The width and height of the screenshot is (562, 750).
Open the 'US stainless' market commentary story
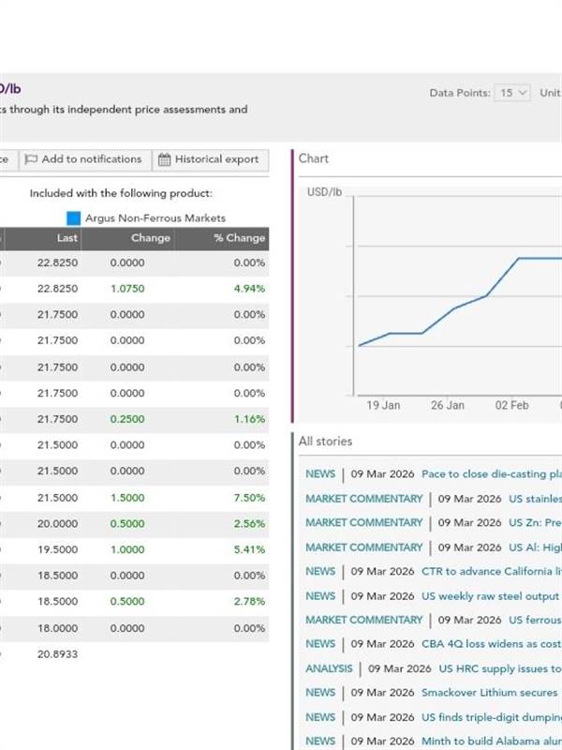point(535,499)
